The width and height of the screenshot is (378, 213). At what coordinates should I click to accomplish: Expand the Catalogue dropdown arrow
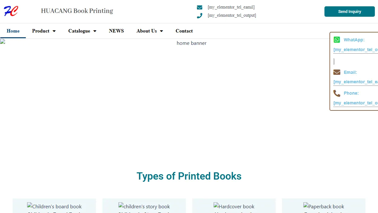95,31
